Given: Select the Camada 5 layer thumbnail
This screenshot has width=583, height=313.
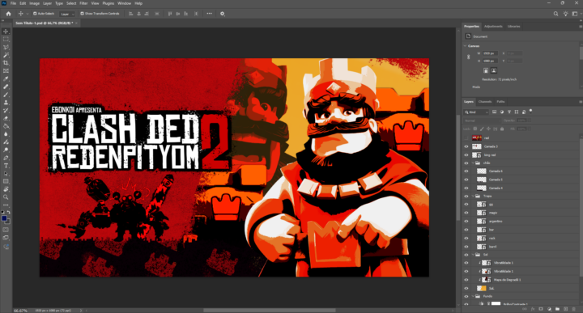Looking at the screenshot, I should [482, 180].
